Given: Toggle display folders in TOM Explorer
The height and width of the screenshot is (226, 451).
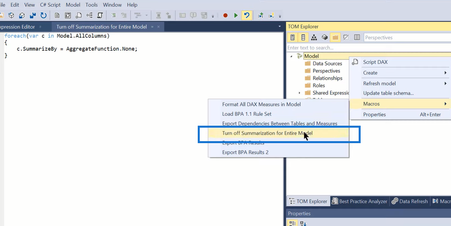Looking at the screenshot, I should 335,37.
